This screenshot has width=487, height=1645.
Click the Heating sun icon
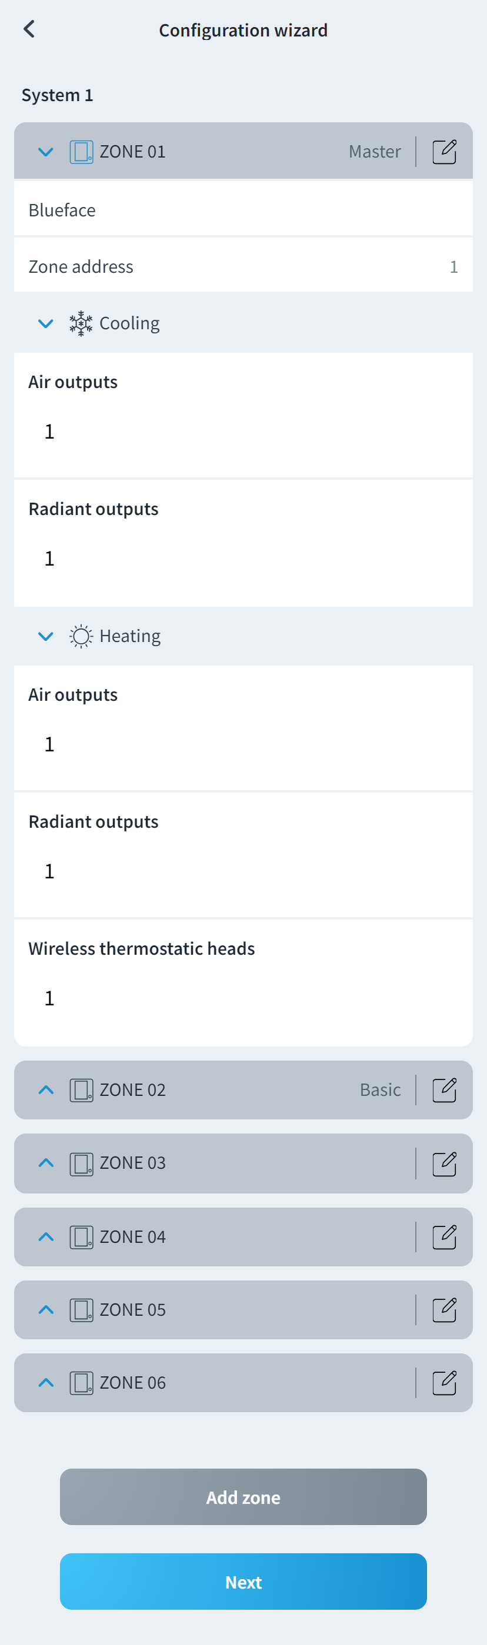(81, 636)
